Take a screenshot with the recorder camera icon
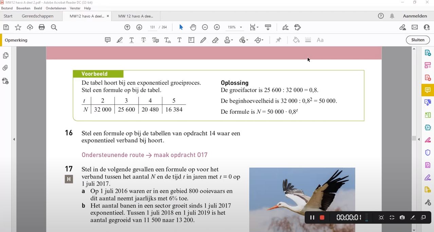Screen dimensions: 434x232 tap(402, 217)
